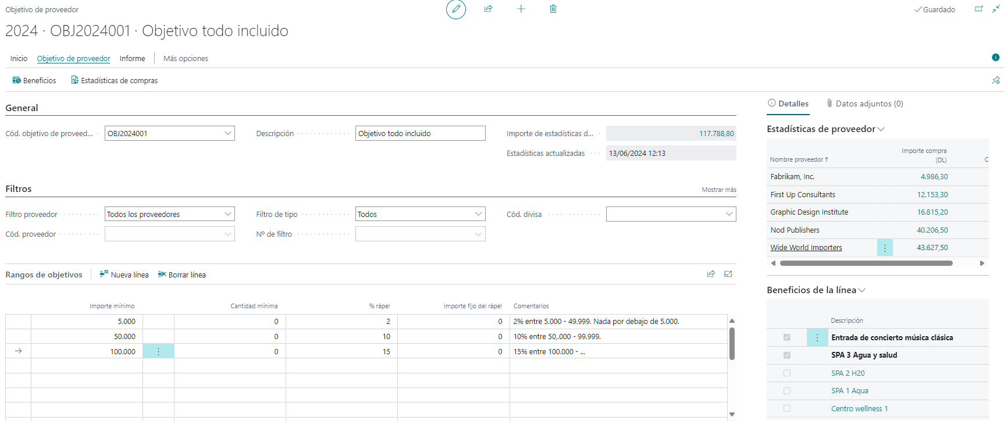
Task: Click the trash delete icon
Action: tap(553, 9)
